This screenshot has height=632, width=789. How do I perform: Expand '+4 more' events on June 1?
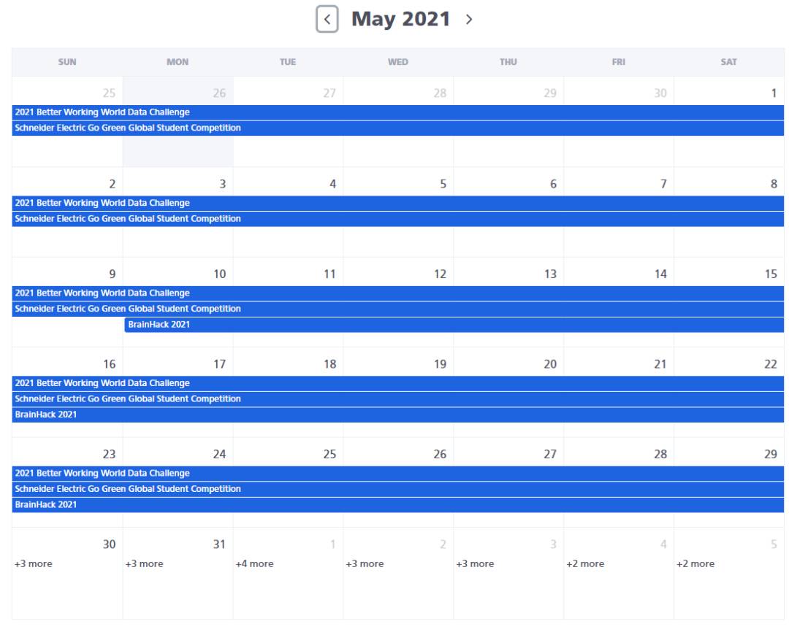coord(254,563)
